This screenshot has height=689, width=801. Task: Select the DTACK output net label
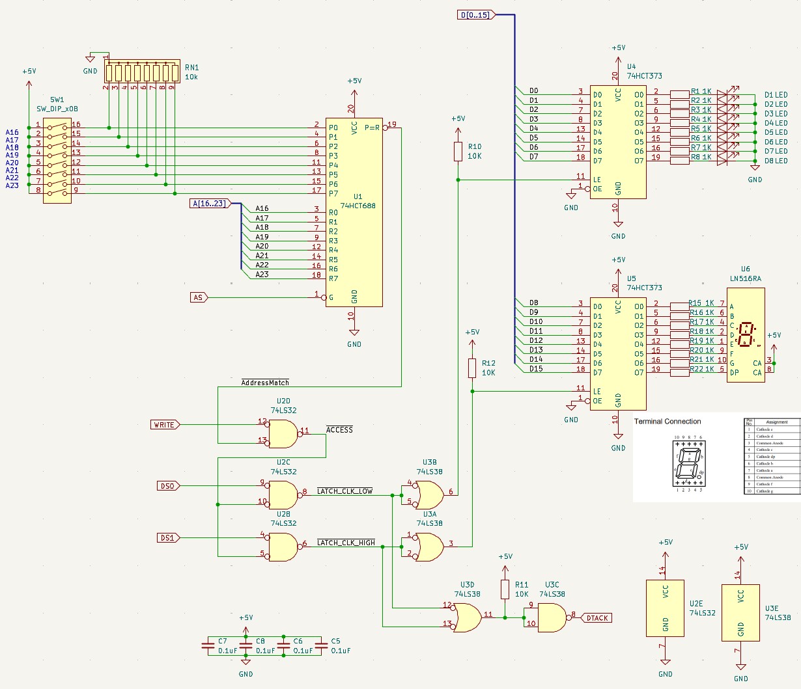(595, 617)
